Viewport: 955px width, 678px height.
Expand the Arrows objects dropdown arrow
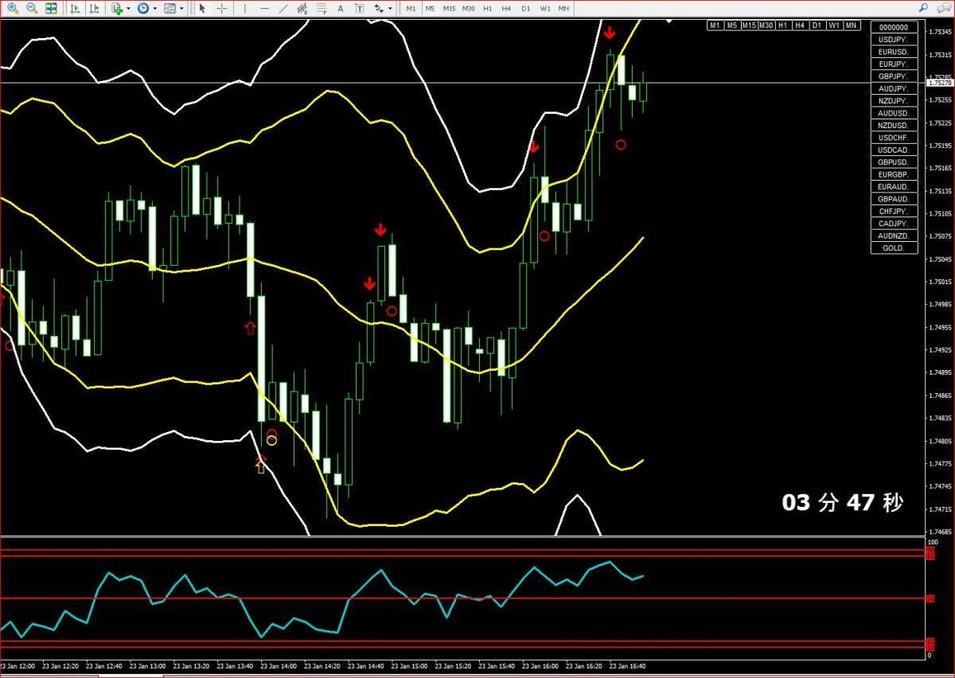[390, 8]
